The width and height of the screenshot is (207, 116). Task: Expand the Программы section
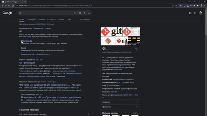(120, 107)
